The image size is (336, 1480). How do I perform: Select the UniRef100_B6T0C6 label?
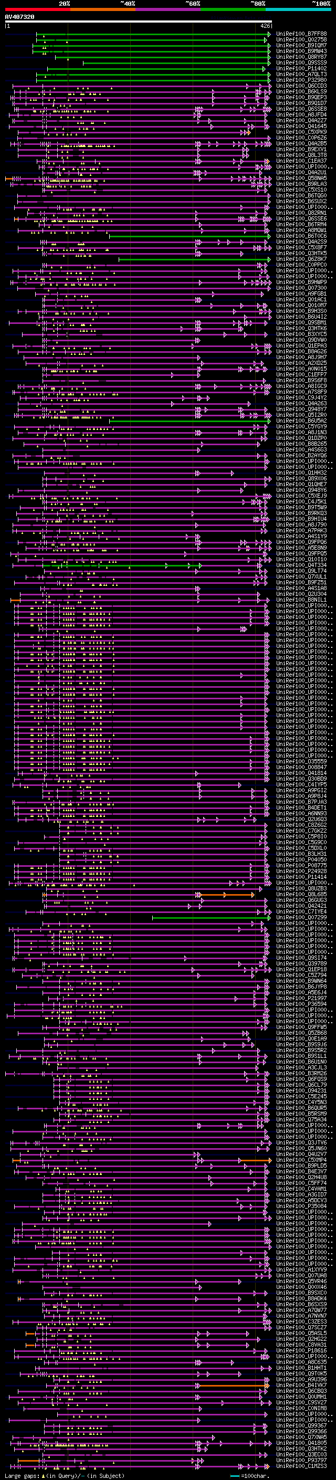[301, 236]
